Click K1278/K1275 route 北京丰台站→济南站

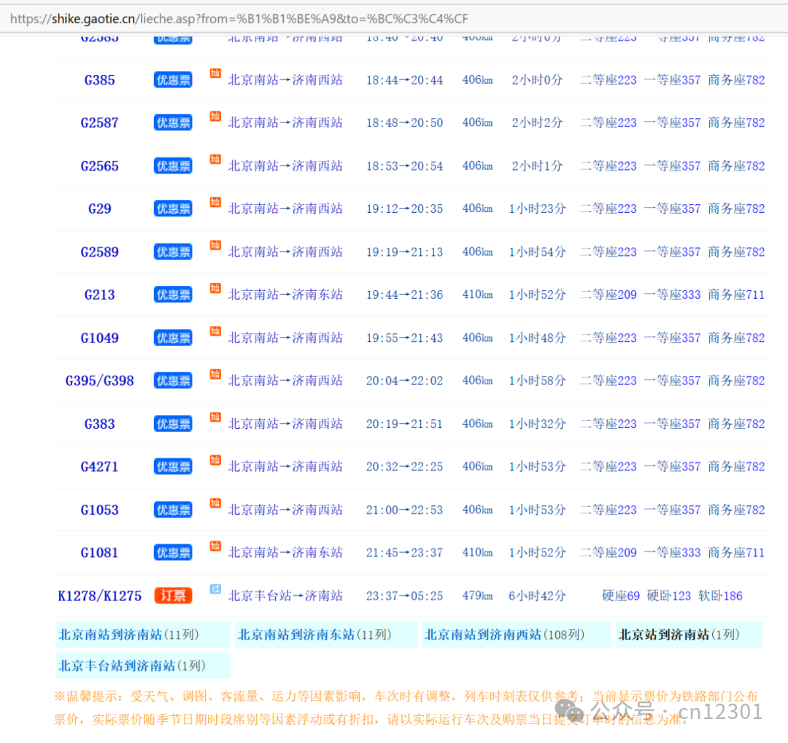coord(285,596)
